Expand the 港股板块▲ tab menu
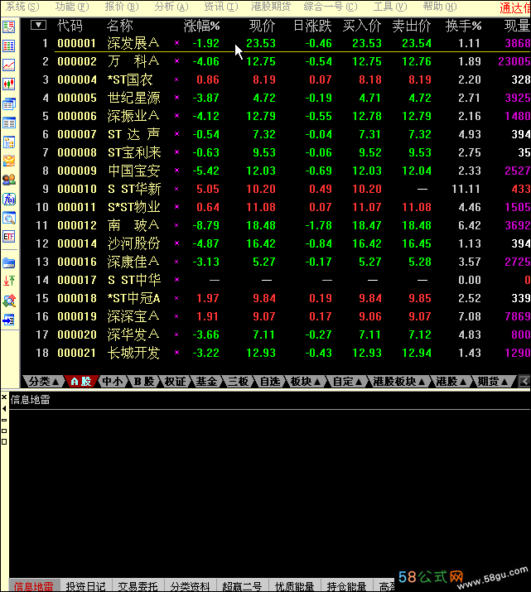 [398, 382]
